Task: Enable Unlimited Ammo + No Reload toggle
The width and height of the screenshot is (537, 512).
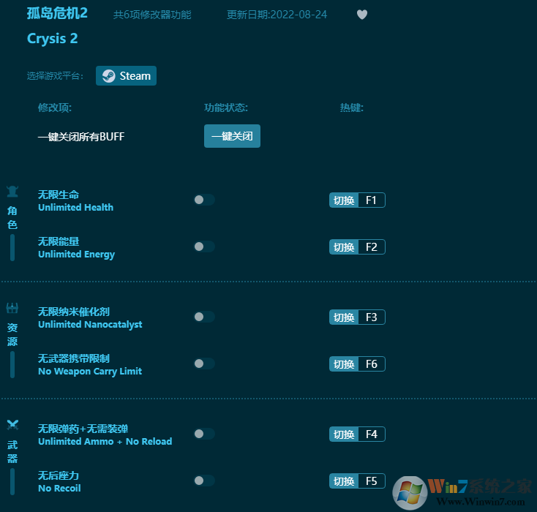Action: click(x=204, y=434)
